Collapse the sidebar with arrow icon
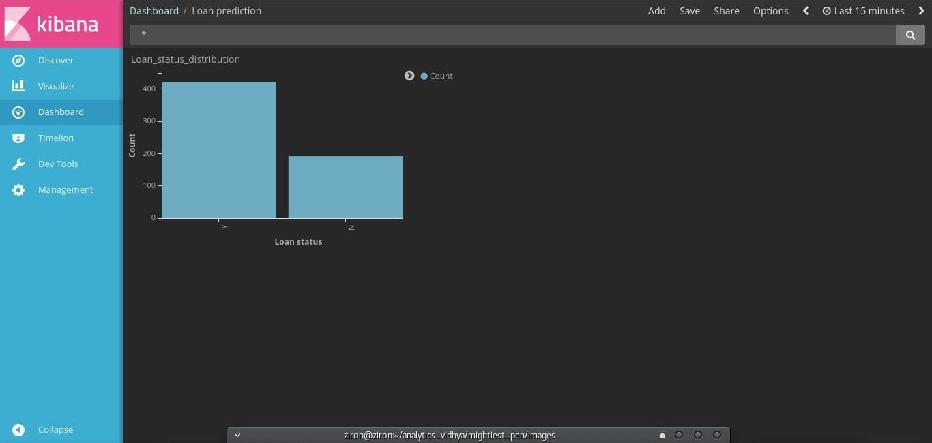The width and height of the screenshot is (932, 443). pos(18,430)
